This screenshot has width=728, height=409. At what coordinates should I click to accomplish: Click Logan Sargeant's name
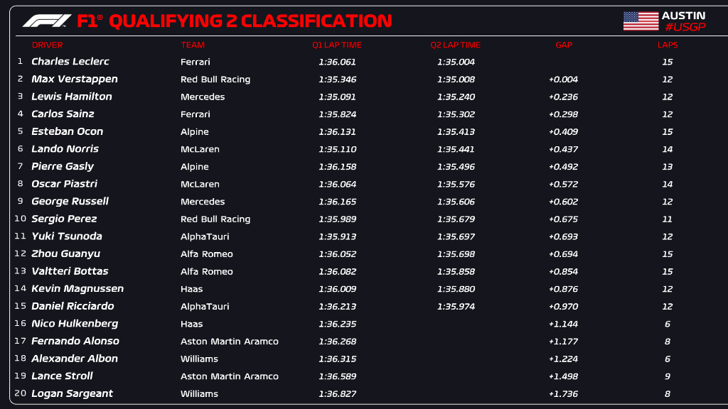click(72, 393)
